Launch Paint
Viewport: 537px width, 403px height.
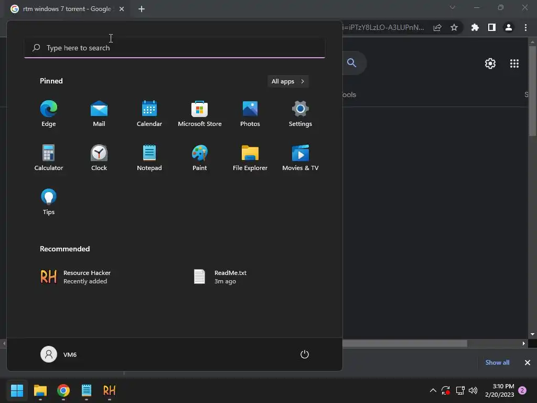tap(200, 157)
